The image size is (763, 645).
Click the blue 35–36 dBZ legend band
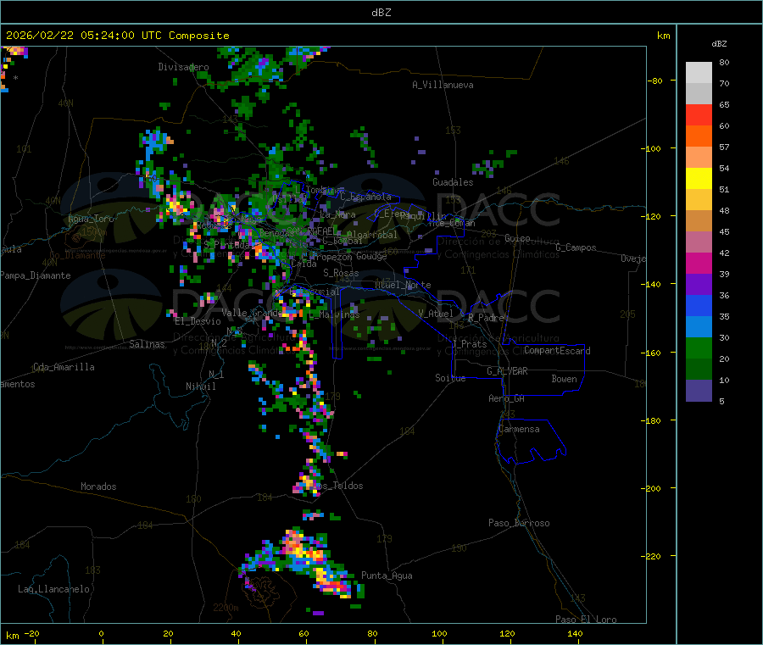click(699, 305)
